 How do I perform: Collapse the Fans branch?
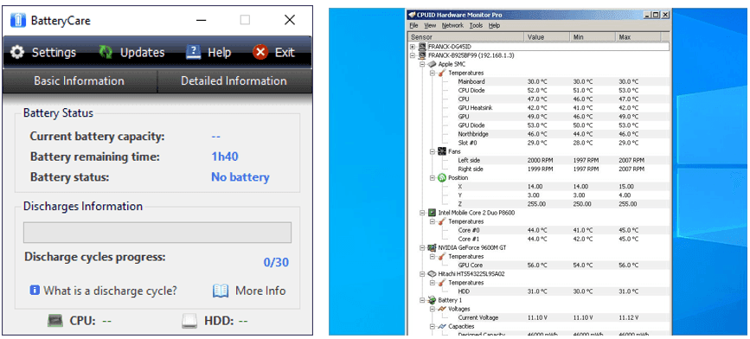click(x=432, y=151)
